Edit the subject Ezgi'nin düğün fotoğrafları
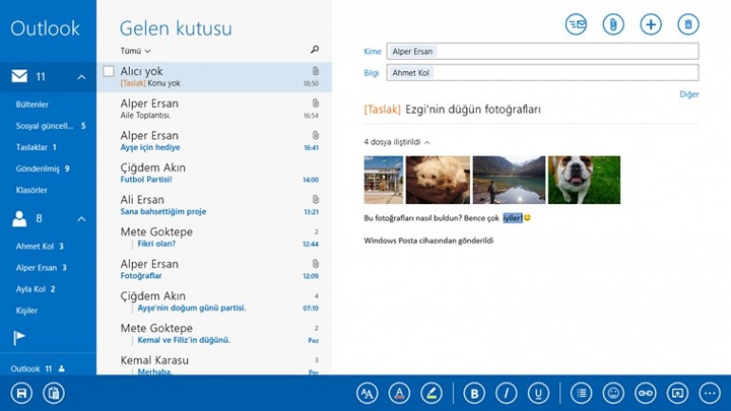The image size is (731, 411). tap(473, 109)
